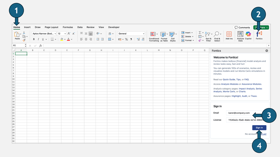Toggle bold formatting

[34, 39]
